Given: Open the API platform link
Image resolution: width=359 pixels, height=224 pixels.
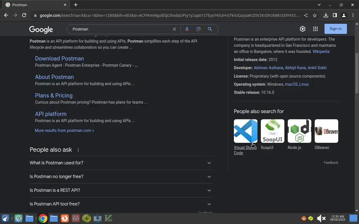Looking at the screenshot, I should (x=51, y=114).
